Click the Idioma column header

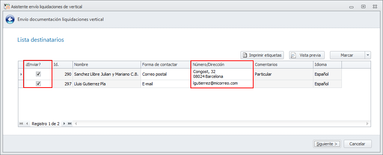328,65
